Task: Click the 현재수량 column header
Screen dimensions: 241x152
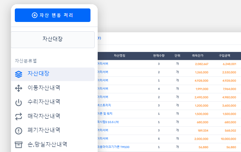Action: click(159, 56)
